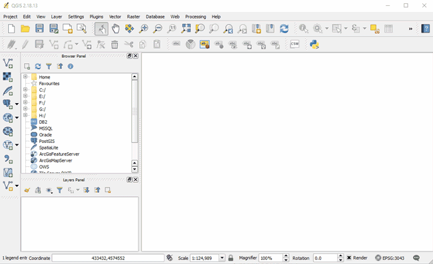Select PostGIS in the browser tree

(47, 141)
